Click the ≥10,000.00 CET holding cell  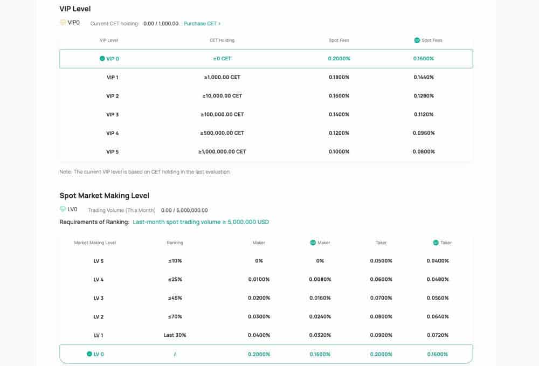coord(222,96)
